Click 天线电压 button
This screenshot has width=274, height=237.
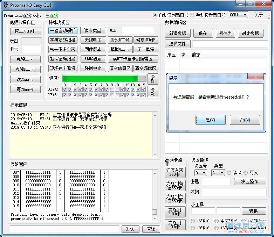pyautogui.click(x=93, y=40)
